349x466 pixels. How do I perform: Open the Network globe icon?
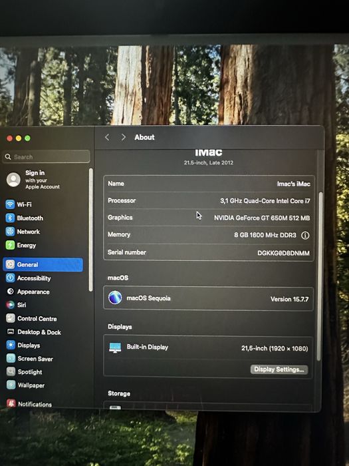tap(10, 231)
